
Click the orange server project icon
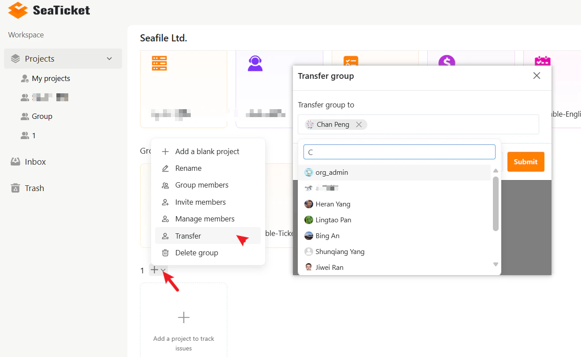tap(159, 63)
